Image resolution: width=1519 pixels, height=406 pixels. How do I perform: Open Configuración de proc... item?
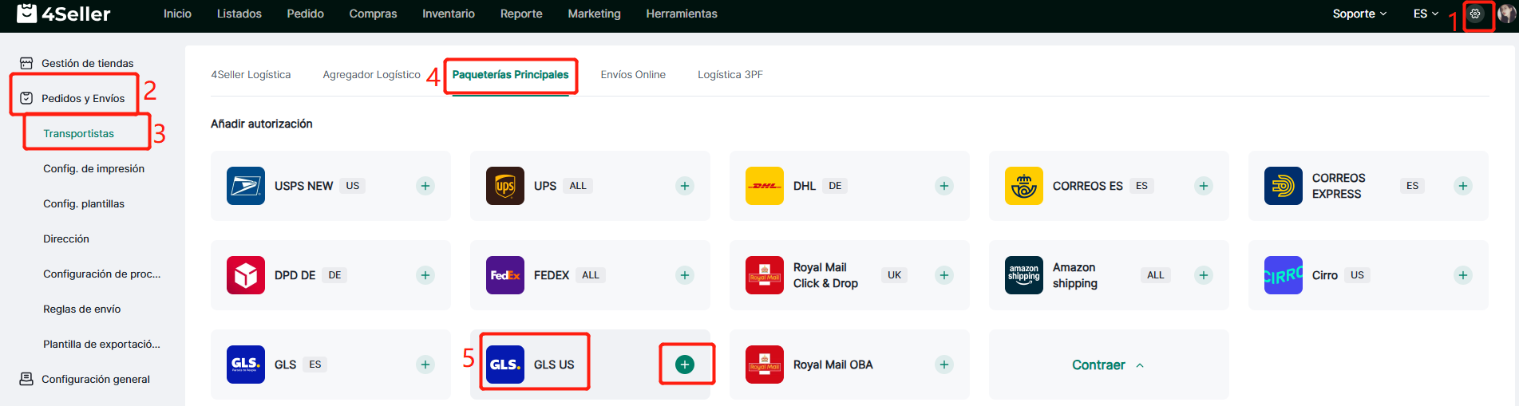coord(101,274)
